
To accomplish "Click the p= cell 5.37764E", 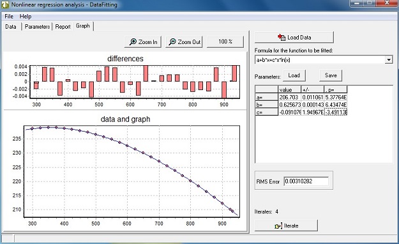I will (336, 97).
